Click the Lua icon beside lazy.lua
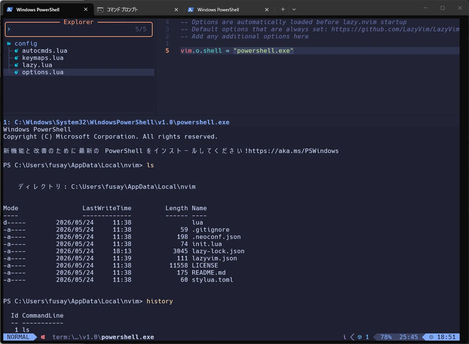 pos(16,65)
